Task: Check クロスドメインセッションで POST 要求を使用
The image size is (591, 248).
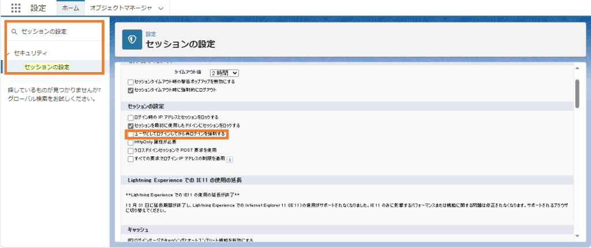Action: [130, 151]
